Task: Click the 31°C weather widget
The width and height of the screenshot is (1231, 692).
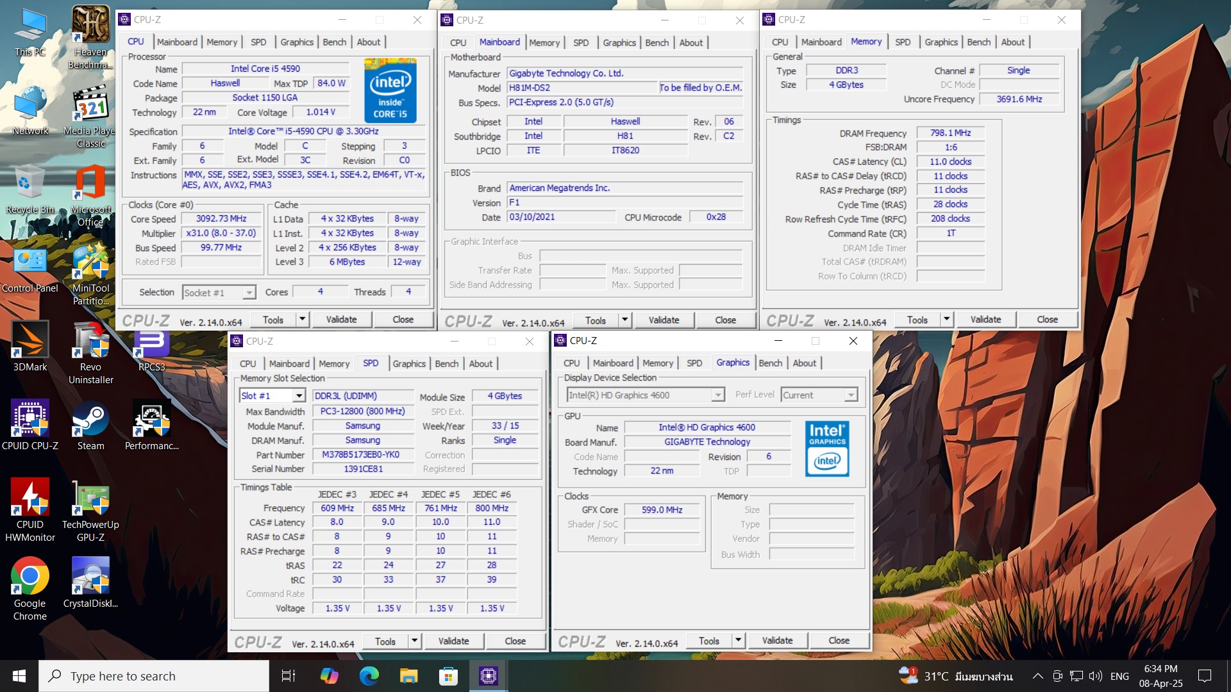Action: tap(955, 676)
